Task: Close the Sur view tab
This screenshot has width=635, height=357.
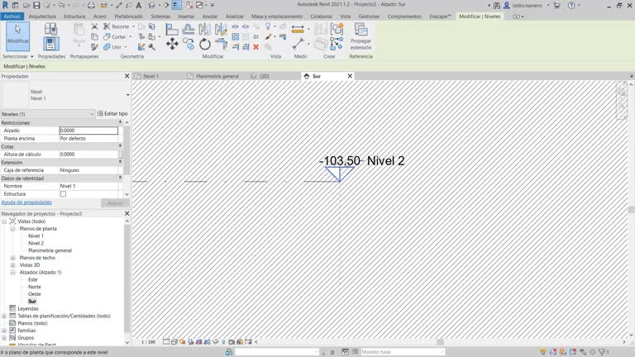Action: click(x=350, y=76)
